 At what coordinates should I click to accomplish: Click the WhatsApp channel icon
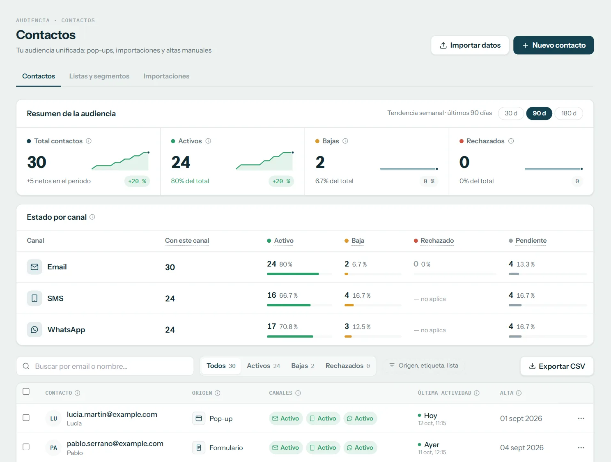pos(34,329)
